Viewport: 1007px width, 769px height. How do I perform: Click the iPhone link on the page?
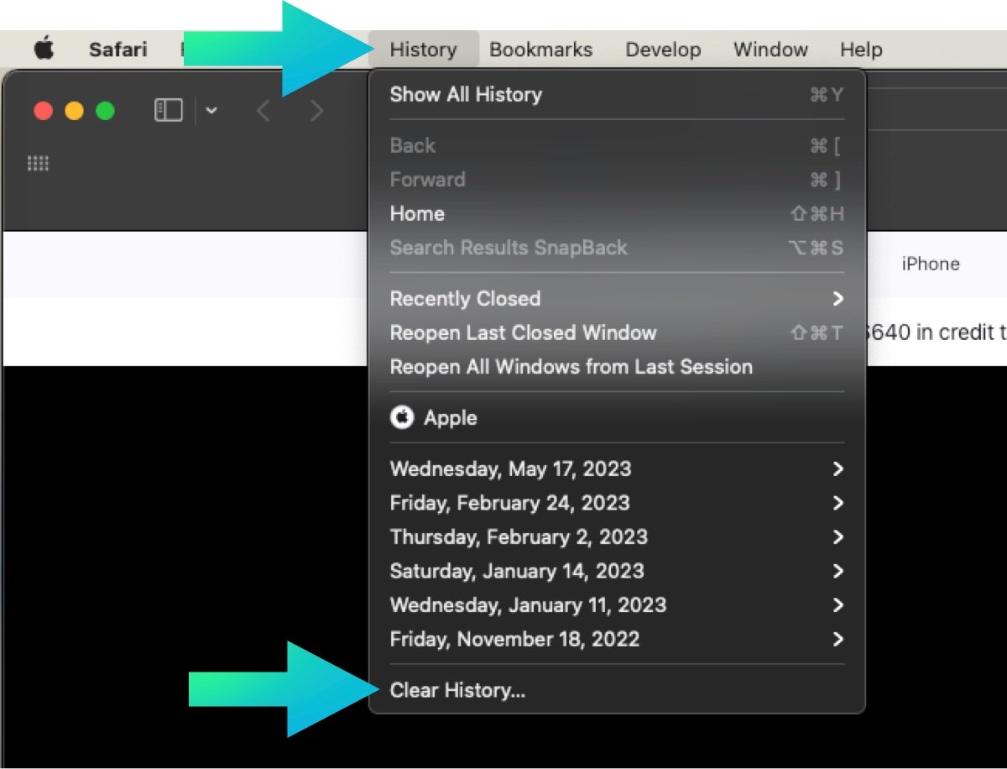pos(930,264)
